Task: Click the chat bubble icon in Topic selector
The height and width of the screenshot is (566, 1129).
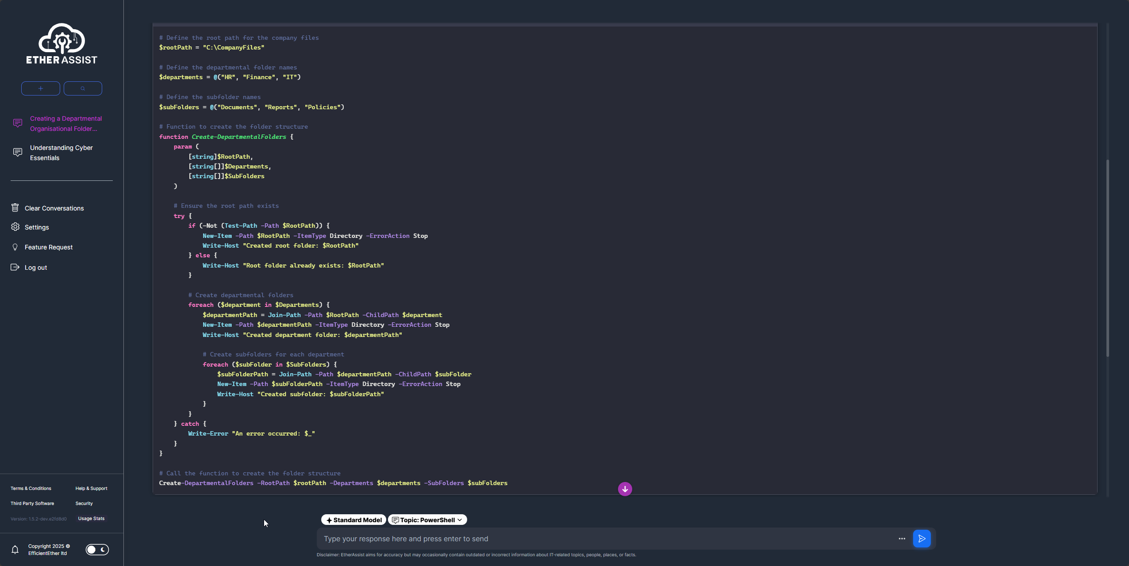Action: (396, 520)
